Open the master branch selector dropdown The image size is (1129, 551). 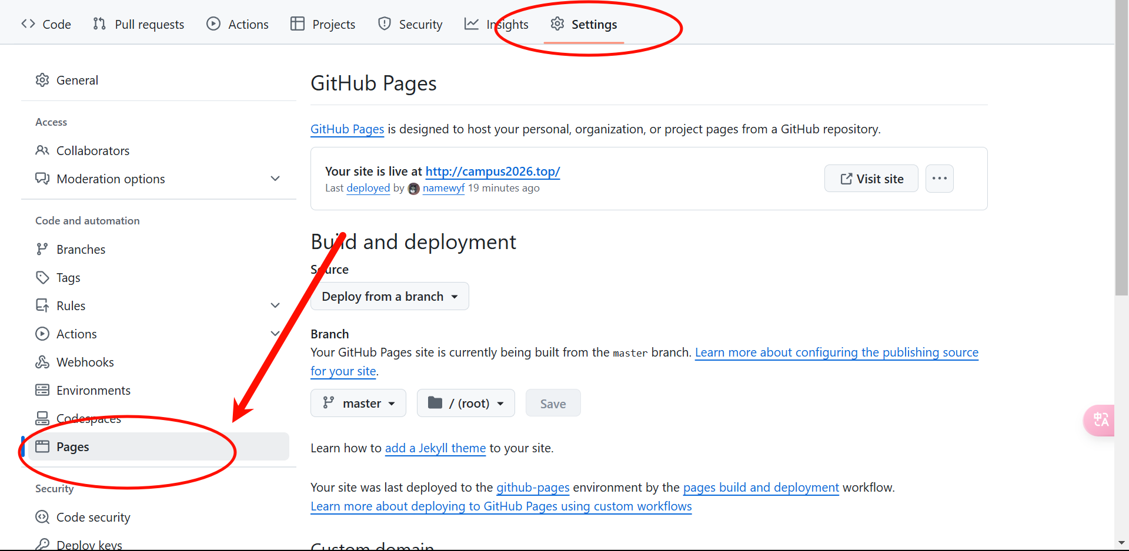click(x=358, y=404)
